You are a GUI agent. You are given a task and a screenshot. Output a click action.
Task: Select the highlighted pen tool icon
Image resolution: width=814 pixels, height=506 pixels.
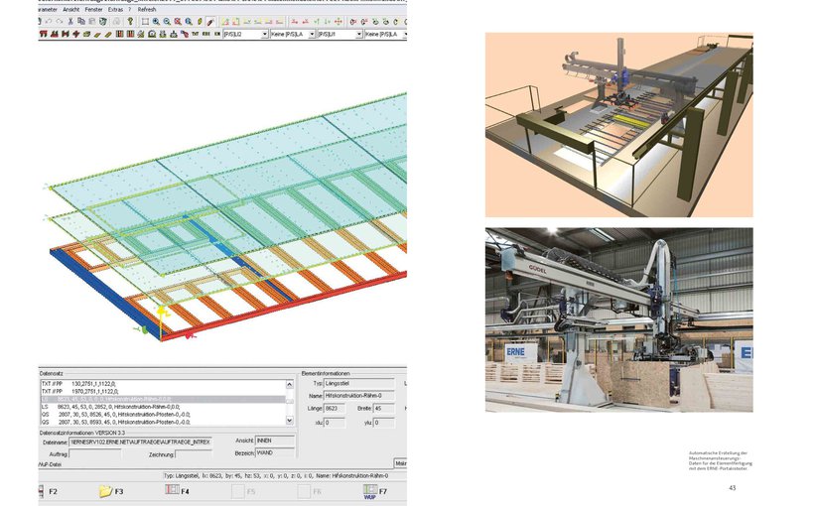pos(210,21)
